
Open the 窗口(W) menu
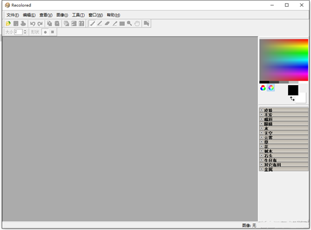96,15
